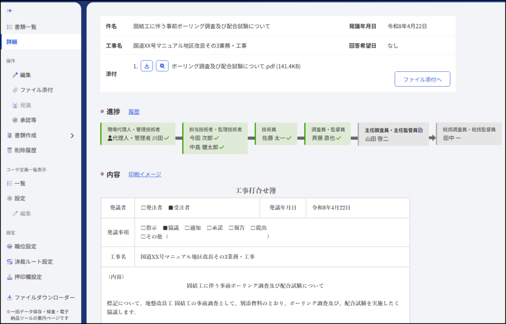This screenshot has width=506, height=324.
Task: Open the 履歴 link next to 進捗
Action: click(134, 112)
